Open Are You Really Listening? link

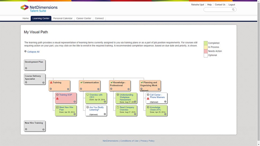coord(96,108)
